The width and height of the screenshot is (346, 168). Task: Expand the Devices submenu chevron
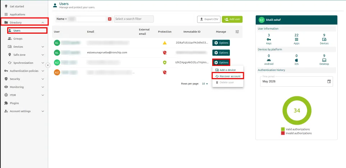[43, 47]
